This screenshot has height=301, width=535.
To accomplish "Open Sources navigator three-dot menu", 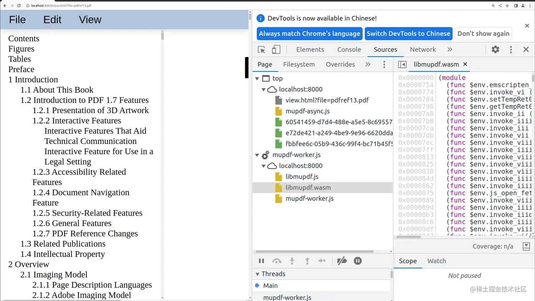I will pyautogui.click(x=384, y=64).
